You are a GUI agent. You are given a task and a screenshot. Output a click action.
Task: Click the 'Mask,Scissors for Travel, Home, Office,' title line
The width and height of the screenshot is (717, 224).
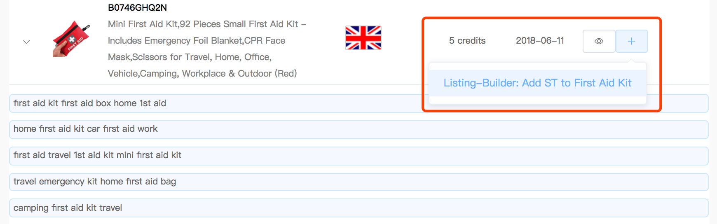190,57
